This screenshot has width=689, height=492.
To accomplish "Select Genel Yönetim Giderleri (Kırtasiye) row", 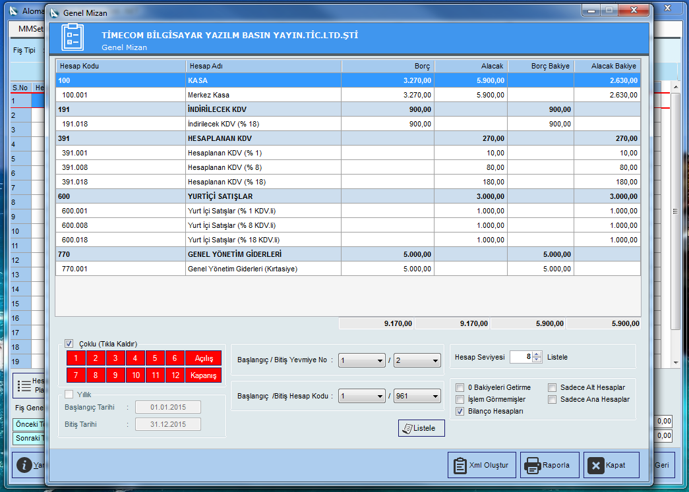I will tap(348, 269).
